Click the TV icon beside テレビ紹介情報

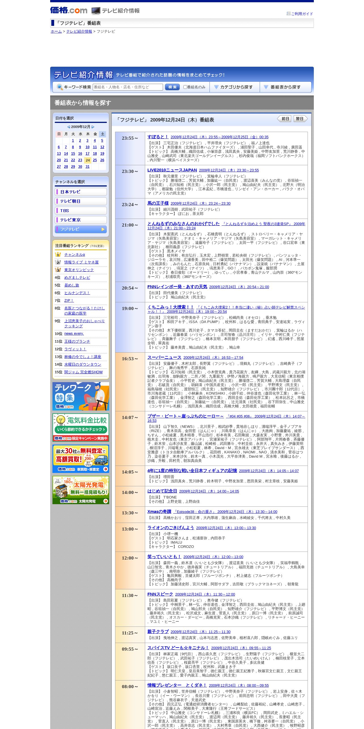[x=96, y=11]
